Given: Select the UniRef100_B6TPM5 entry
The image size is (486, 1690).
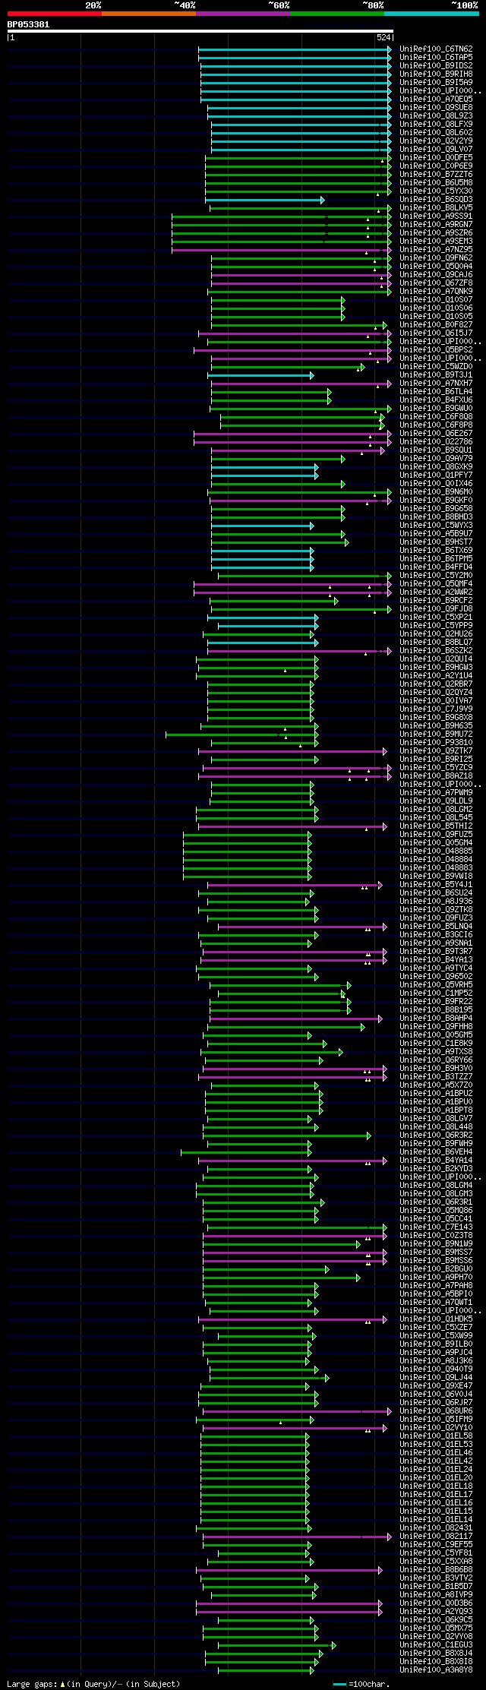Looking at the screenshot, I should 436,559.
